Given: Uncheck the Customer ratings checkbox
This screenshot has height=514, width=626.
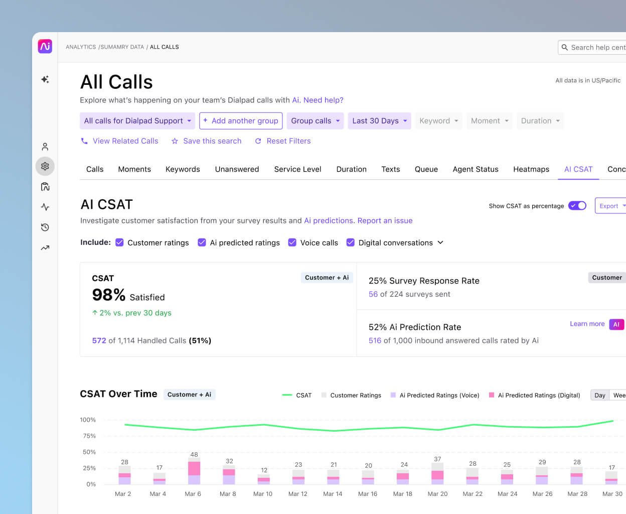Looking at the screenshot, I should coord(119,242).
